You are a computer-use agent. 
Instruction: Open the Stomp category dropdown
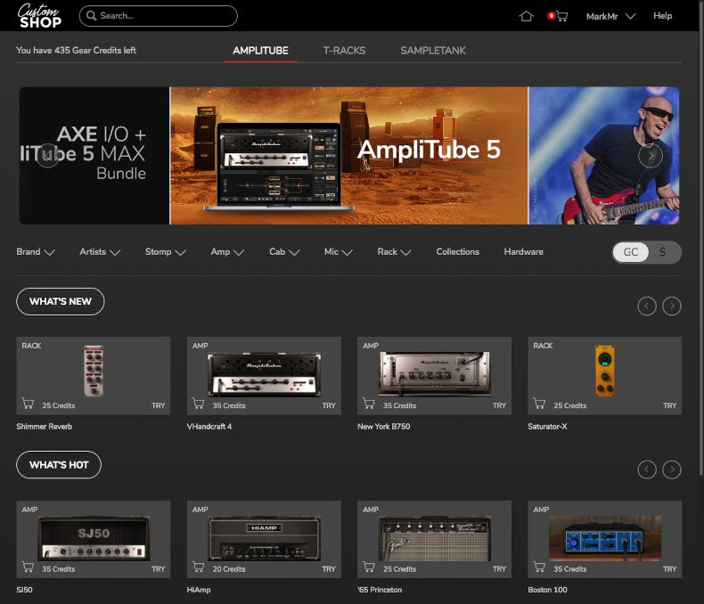pos(165,252)
